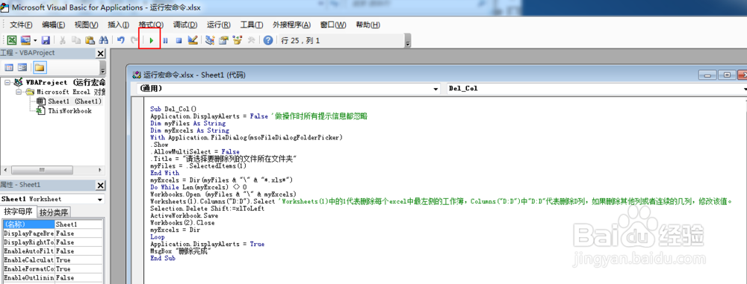Open the Del_Col procedure dropdown

pyautogui.click(x=744, y=89)
